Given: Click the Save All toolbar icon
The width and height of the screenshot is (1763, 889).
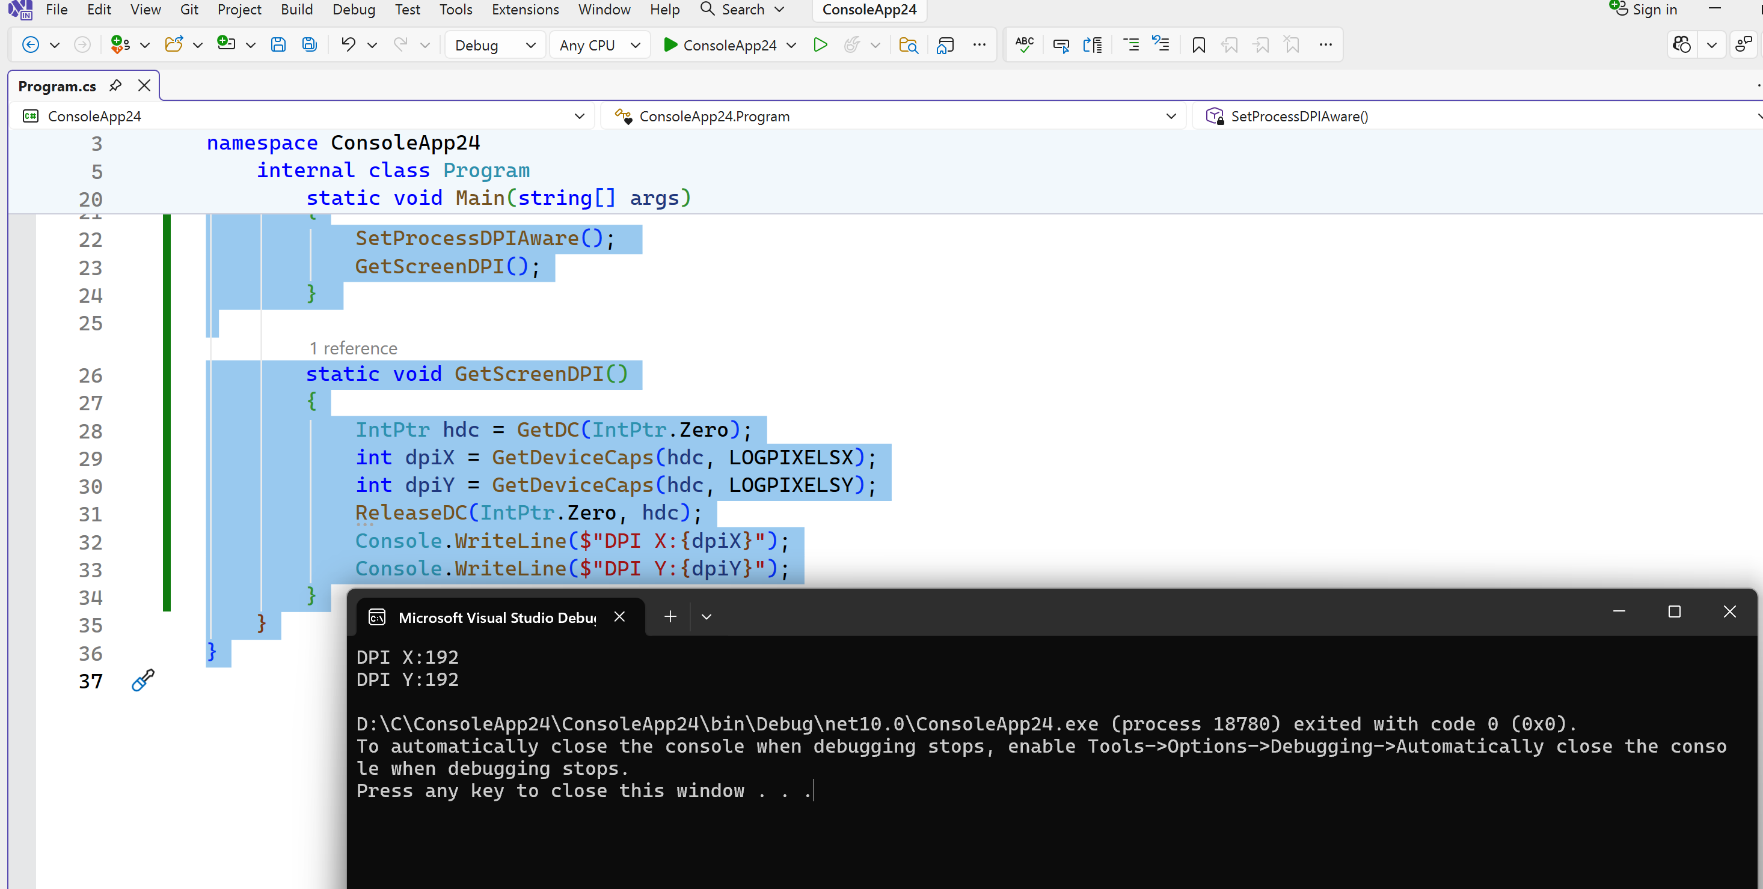Looking at the screenshot, I should (309, 45).
